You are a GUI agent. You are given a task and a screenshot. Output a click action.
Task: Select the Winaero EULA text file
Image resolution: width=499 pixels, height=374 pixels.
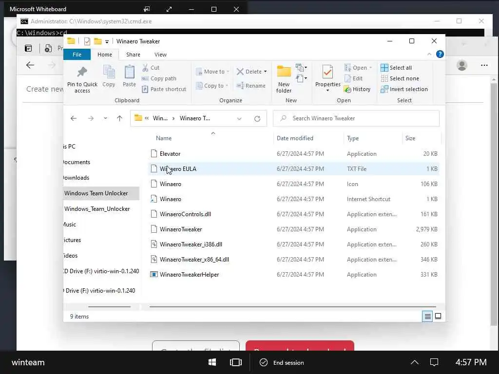point(294,169)
